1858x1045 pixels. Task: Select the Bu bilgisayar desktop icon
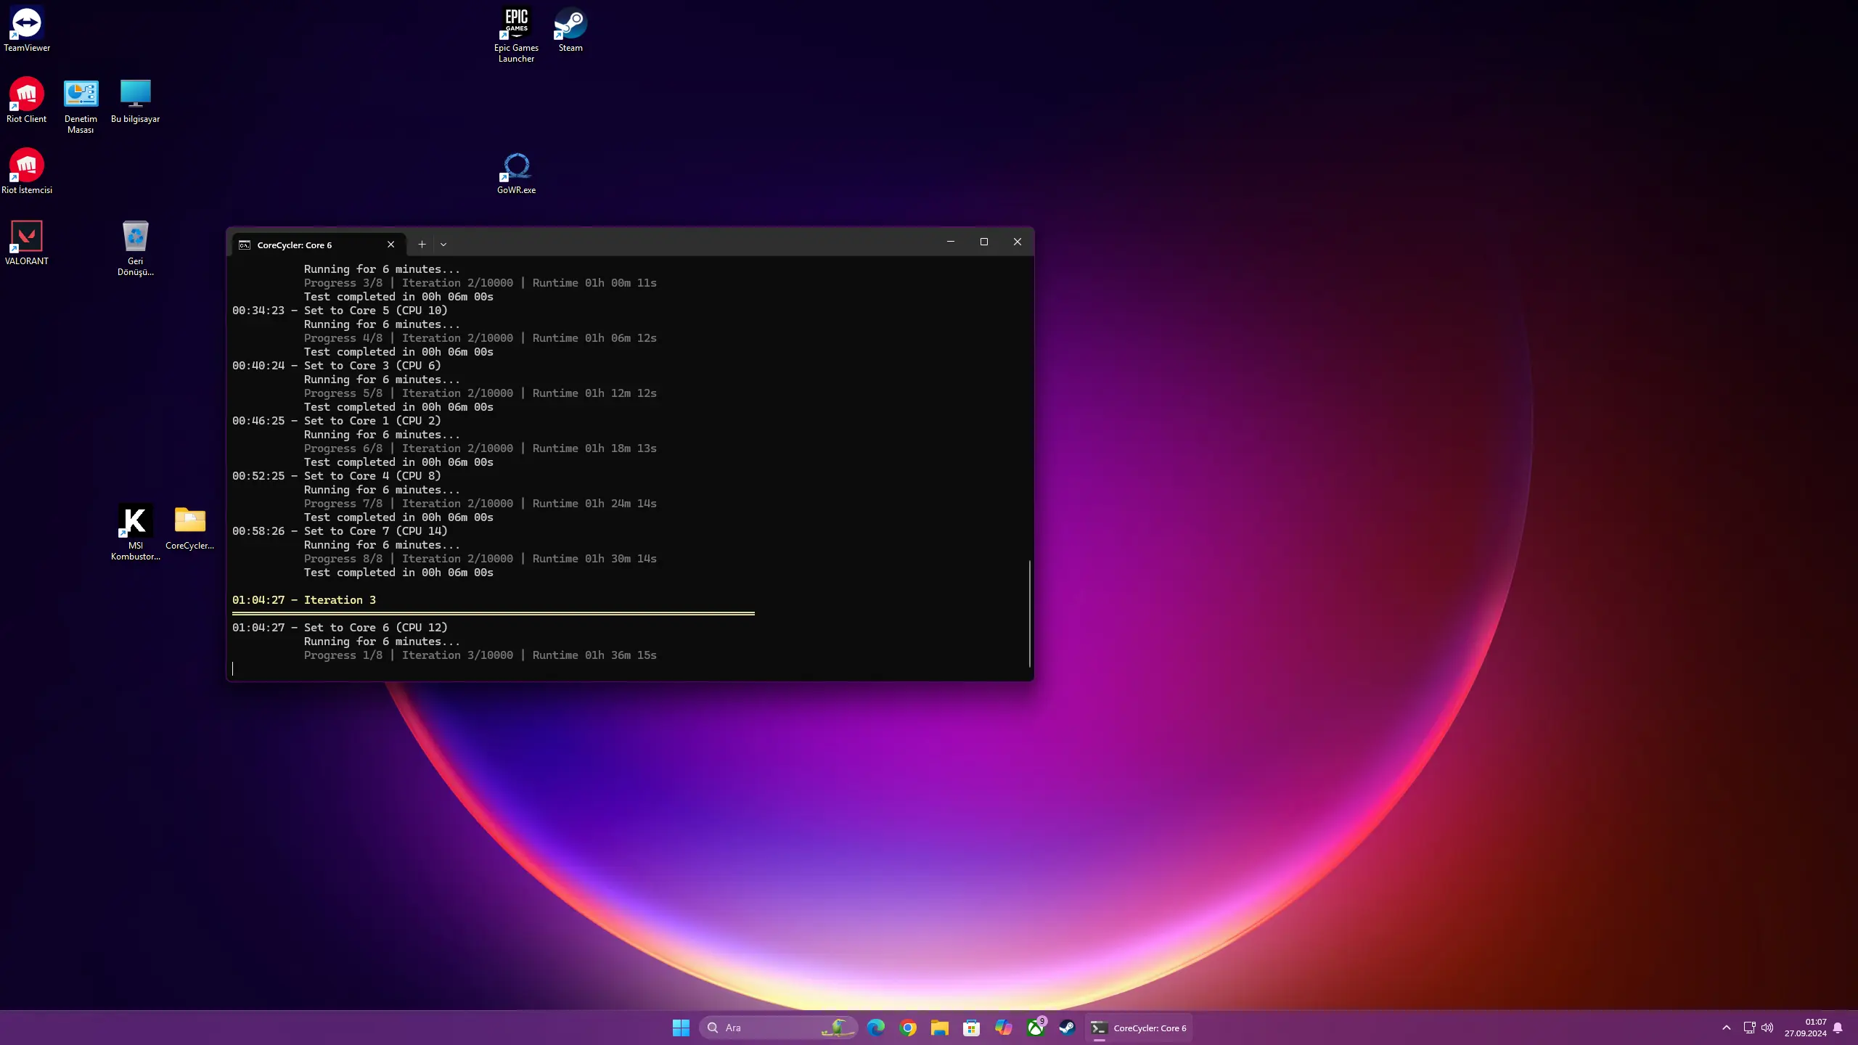[135, 100]
